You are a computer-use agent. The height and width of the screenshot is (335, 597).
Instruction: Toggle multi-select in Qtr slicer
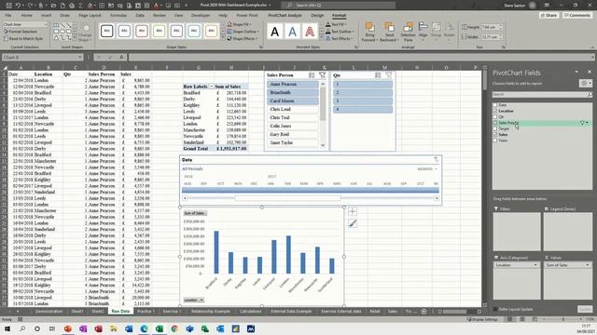pos(378,75)
